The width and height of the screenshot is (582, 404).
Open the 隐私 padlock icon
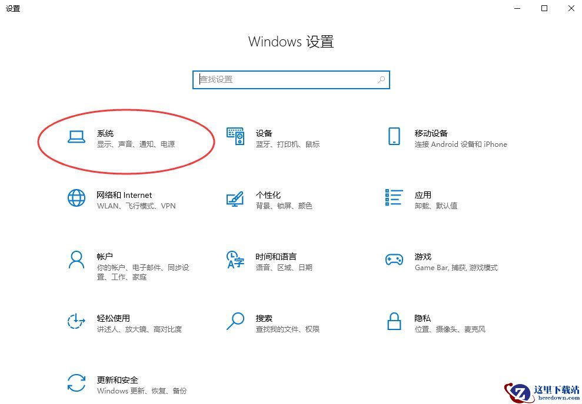(x=394, y=321)
